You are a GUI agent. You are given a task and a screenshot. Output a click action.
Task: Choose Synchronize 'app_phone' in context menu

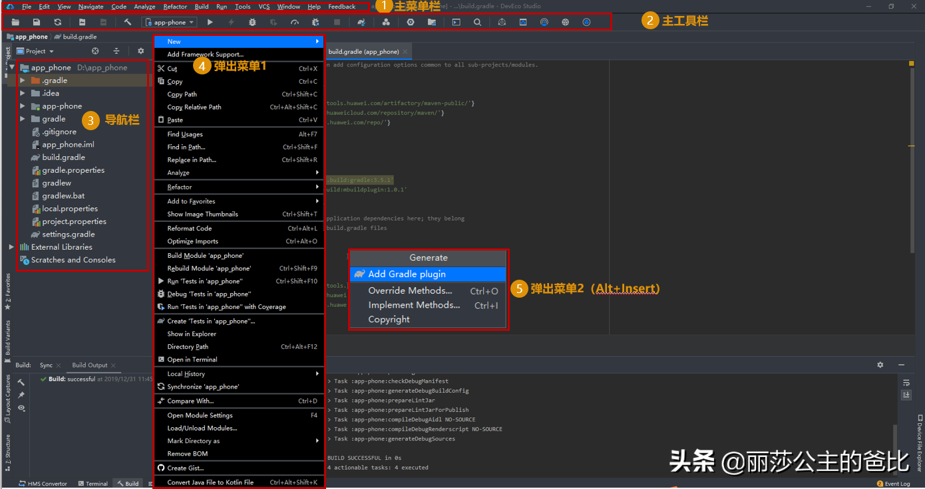tap(239, 387)
